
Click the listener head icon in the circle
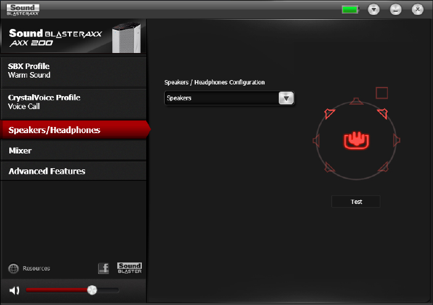pos(357,140)
